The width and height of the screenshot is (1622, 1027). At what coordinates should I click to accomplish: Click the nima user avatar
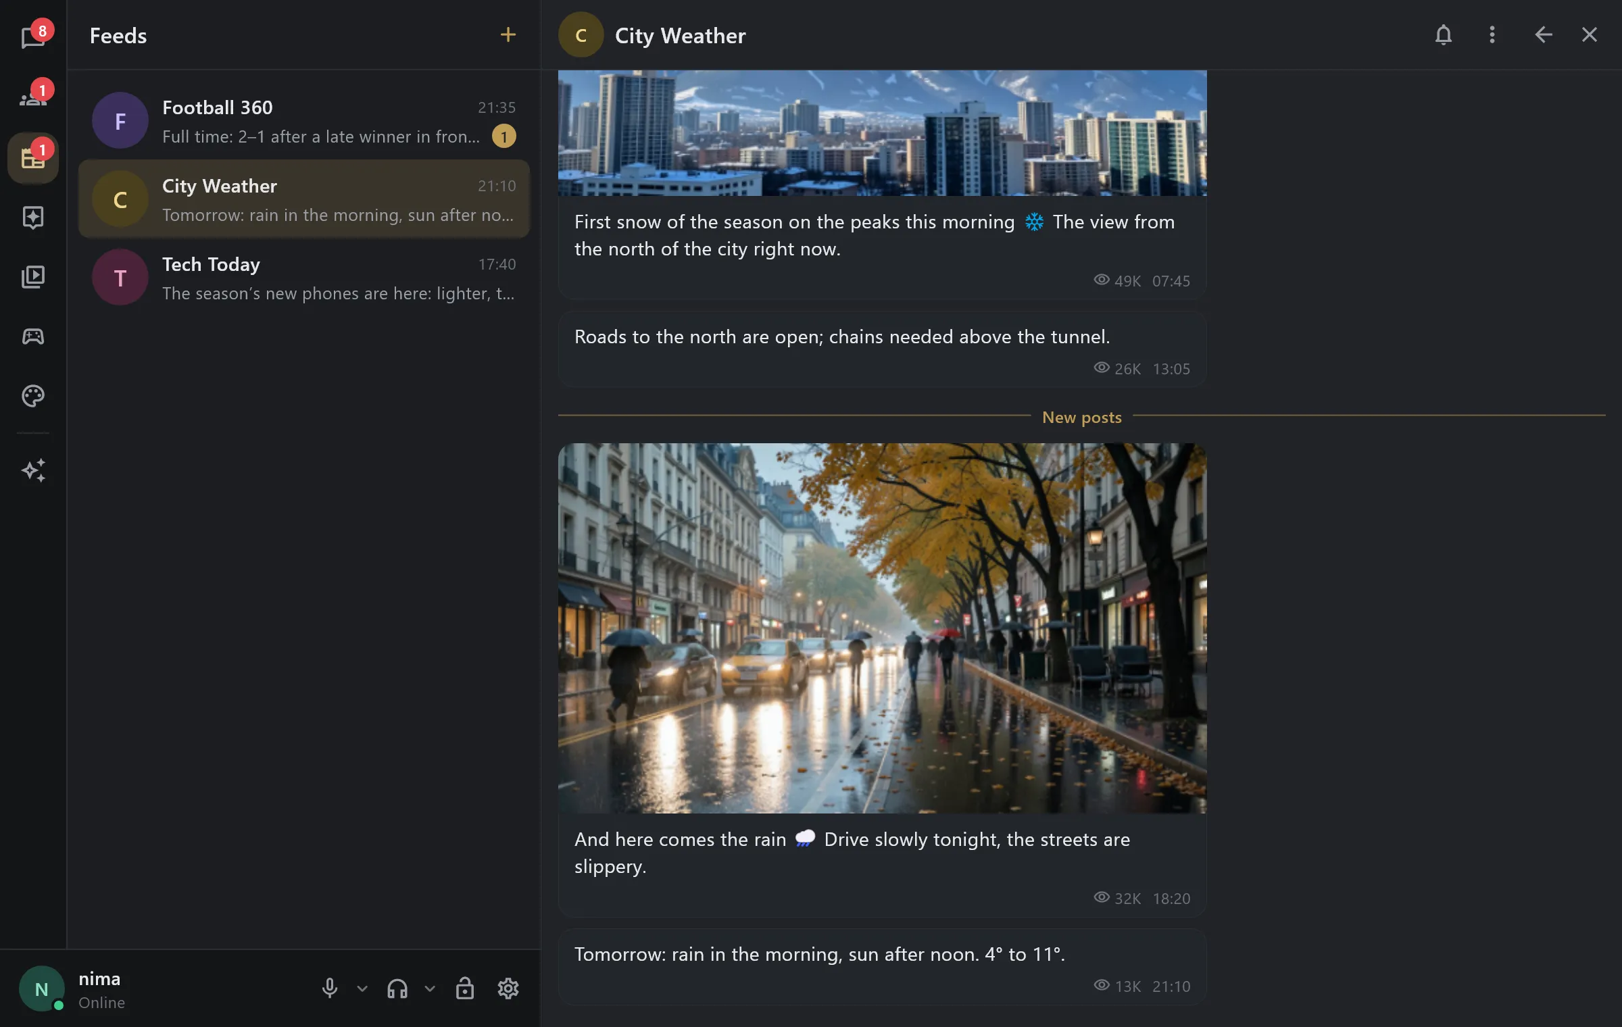point(42,988)
